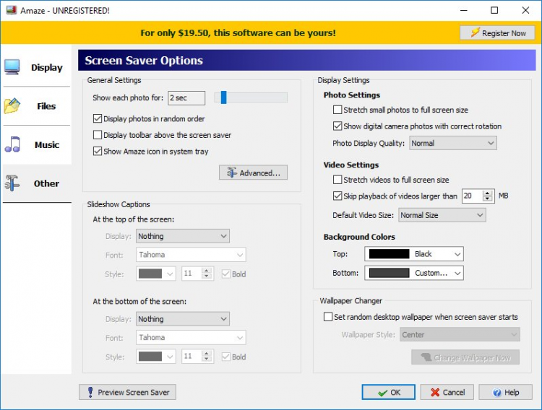Click the Cancel button

click(447, 392)
